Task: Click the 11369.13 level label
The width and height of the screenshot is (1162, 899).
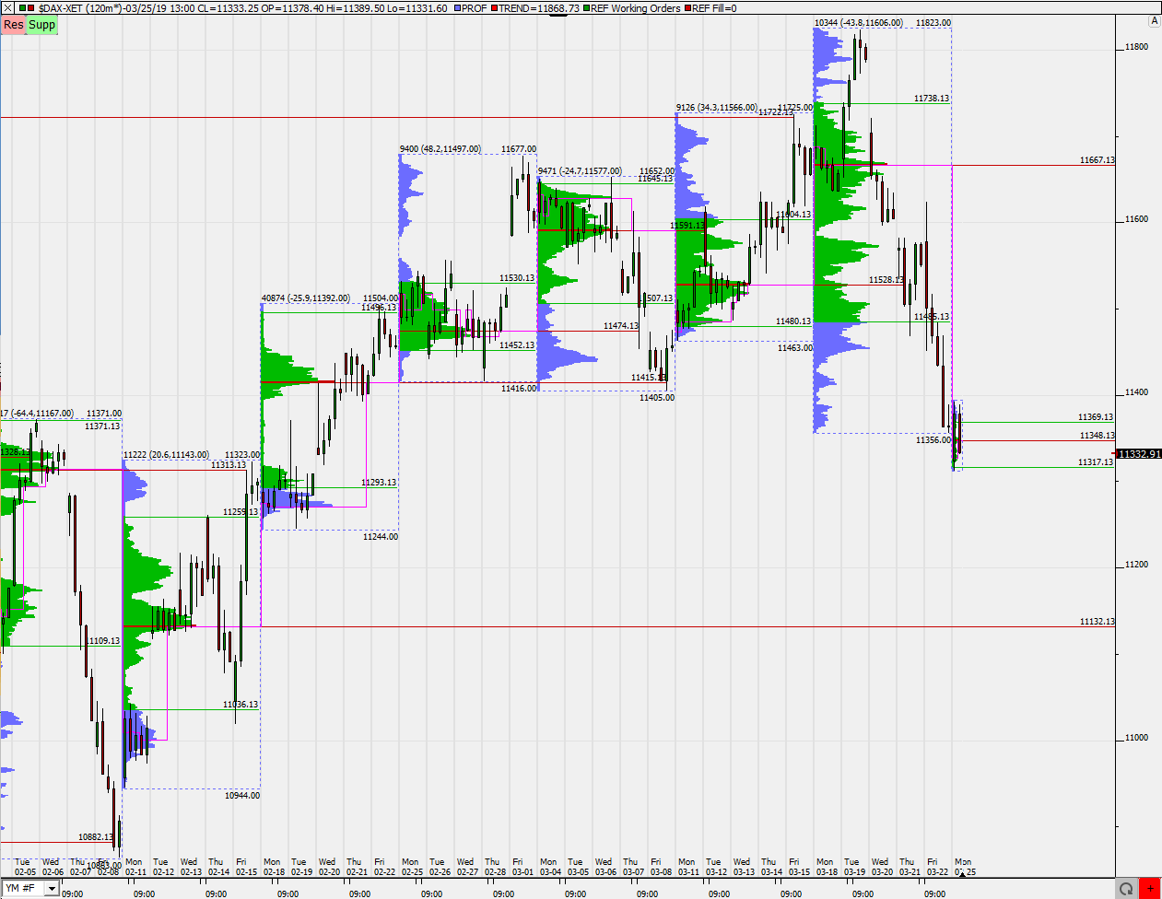Action: tap(1096, 417)
